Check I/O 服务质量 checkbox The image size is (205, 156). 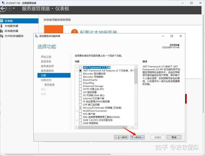(x=80, y=92)
